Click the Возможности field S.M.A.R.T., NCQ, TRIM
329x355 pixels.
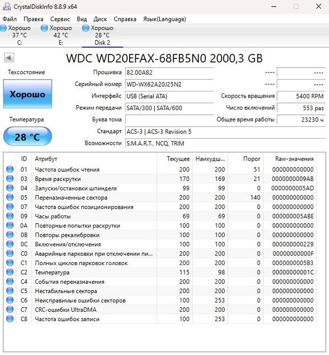[x=225, y=143]
